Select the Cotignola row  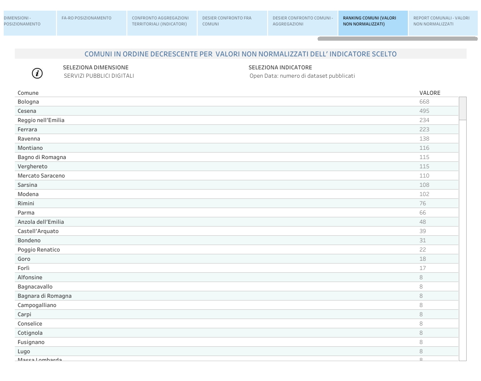click(x=237, y=333)
